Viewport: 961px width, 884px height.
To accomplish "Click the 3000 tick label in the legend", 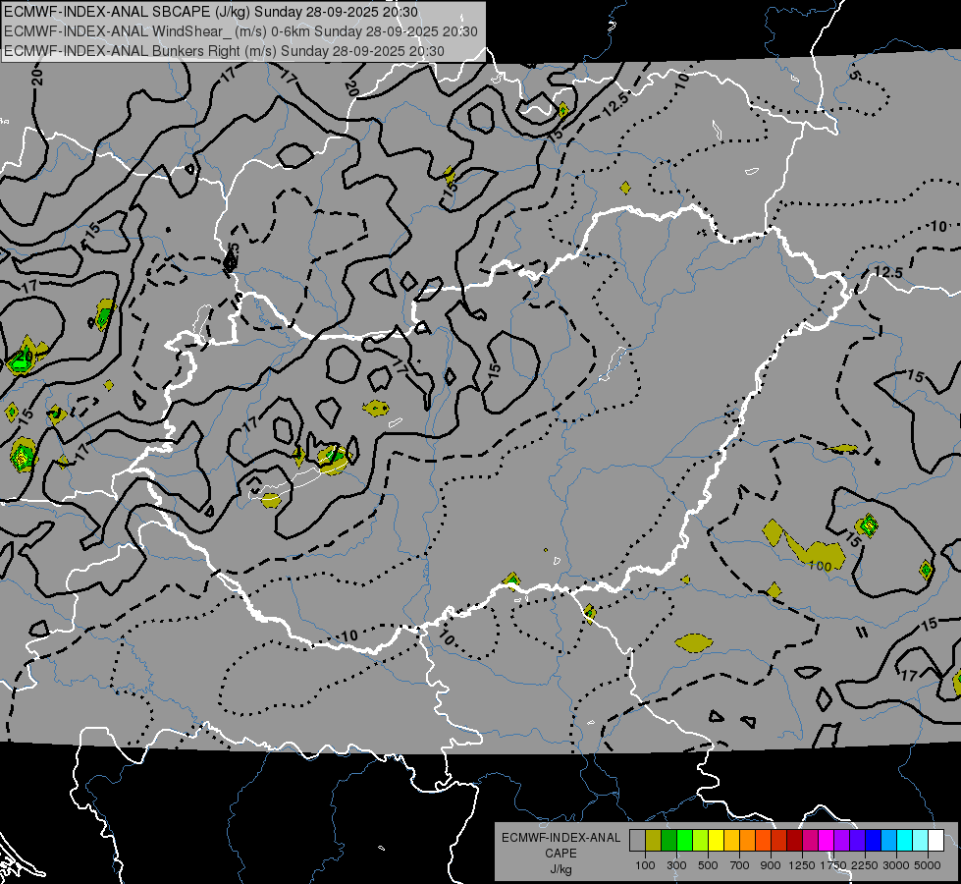I will click(x=895, y=865).
